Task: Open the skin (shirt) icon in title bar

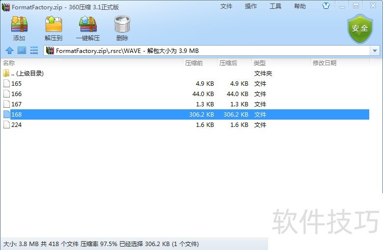Action: 326,6
